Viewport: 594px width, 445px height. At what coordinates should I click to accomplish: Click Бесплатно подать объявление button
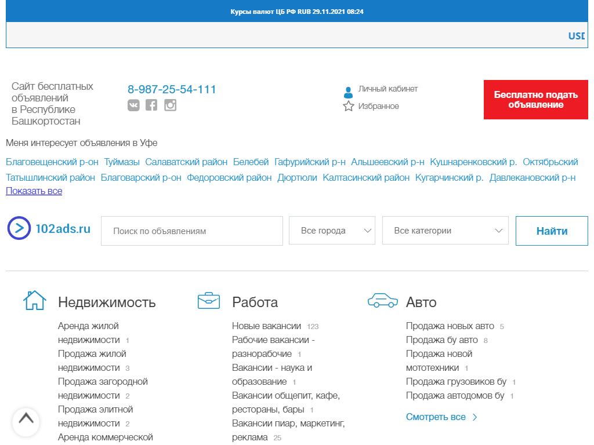pyautogui.click(x=535, y=100)
